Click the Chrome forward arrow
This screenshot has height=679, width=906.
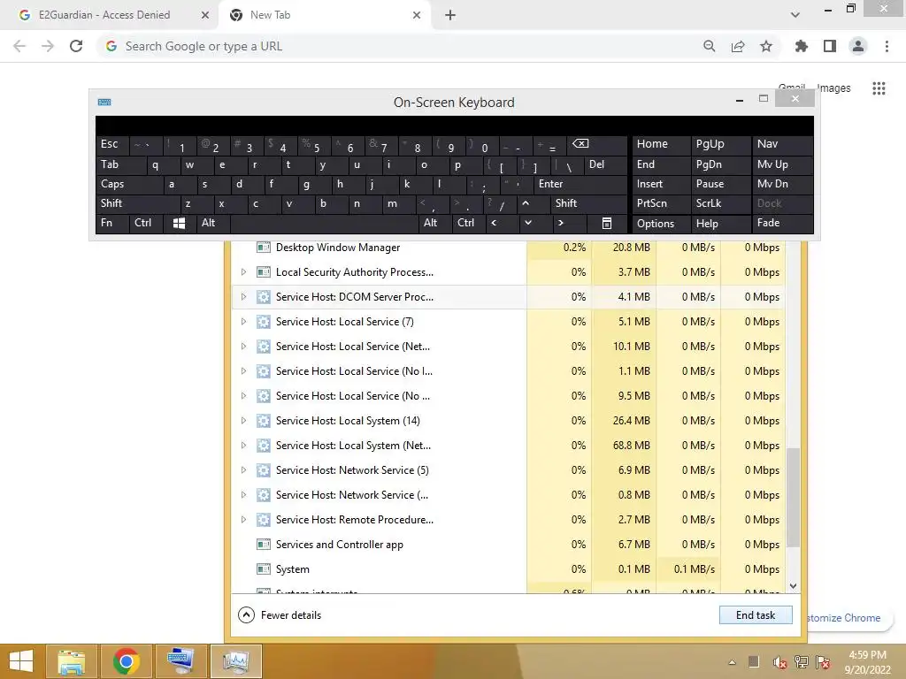[x=48, y=46]
